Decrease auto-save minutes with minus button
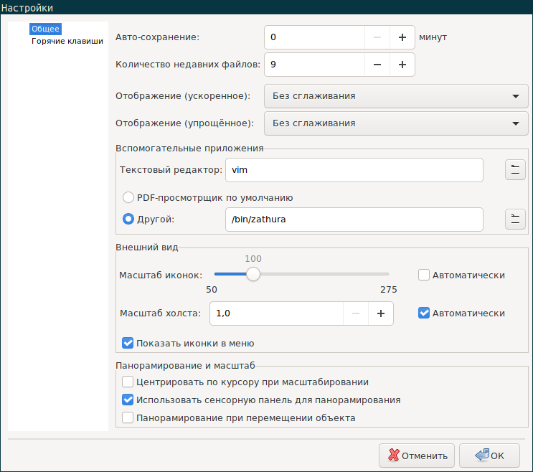The height and width of the screenshot is (472, 533). point(377,37)
